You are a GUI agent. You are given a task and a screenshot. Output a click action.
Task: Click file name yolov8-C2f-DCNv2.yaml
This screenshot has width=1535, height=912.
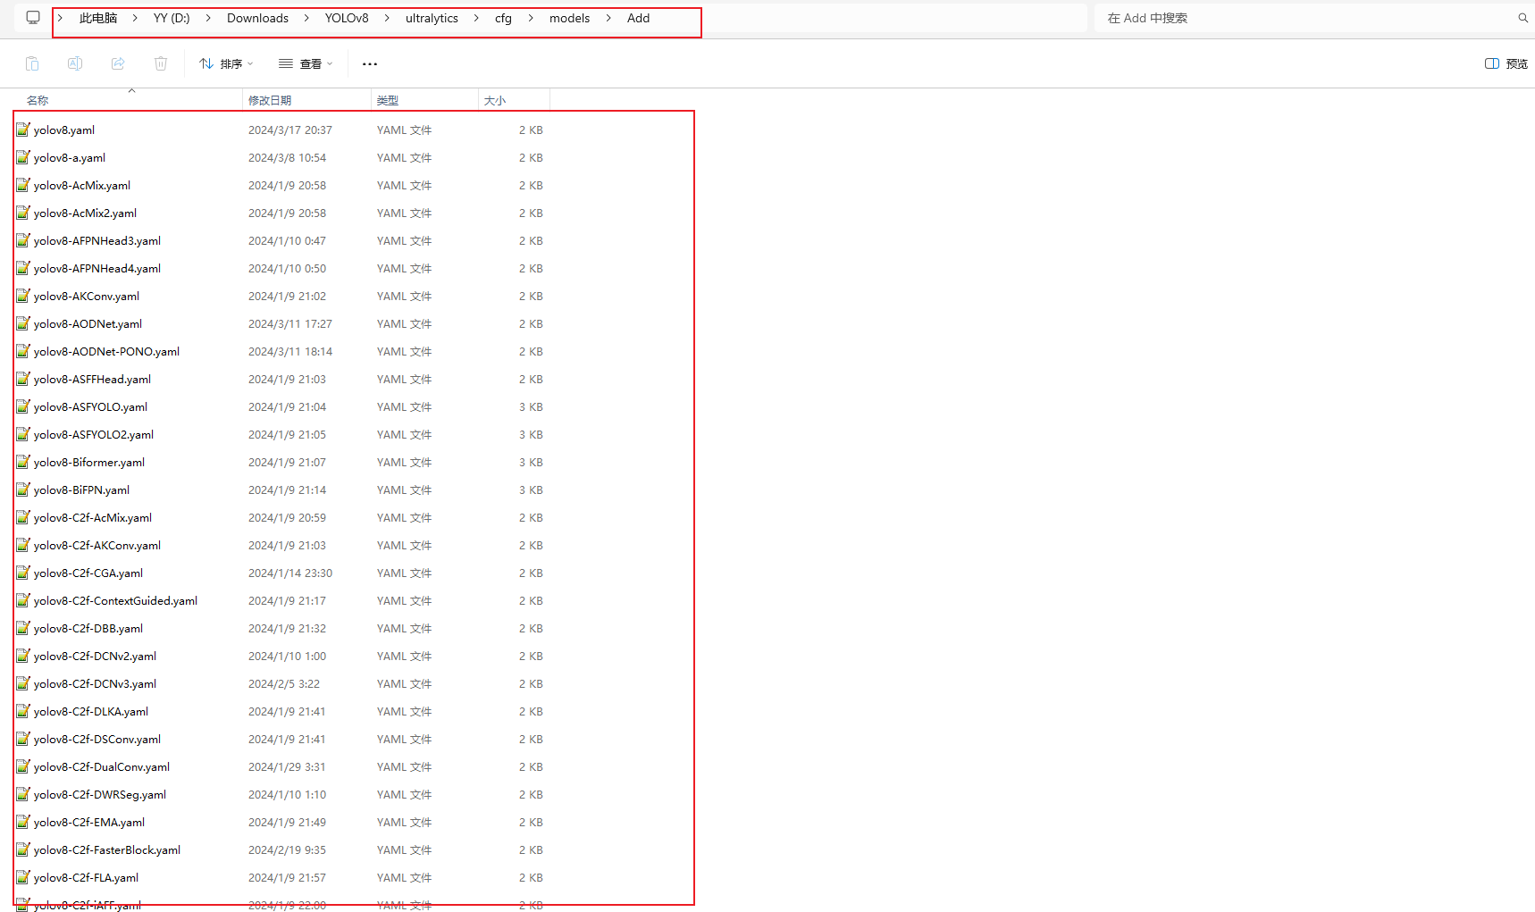tap(95, 656)
